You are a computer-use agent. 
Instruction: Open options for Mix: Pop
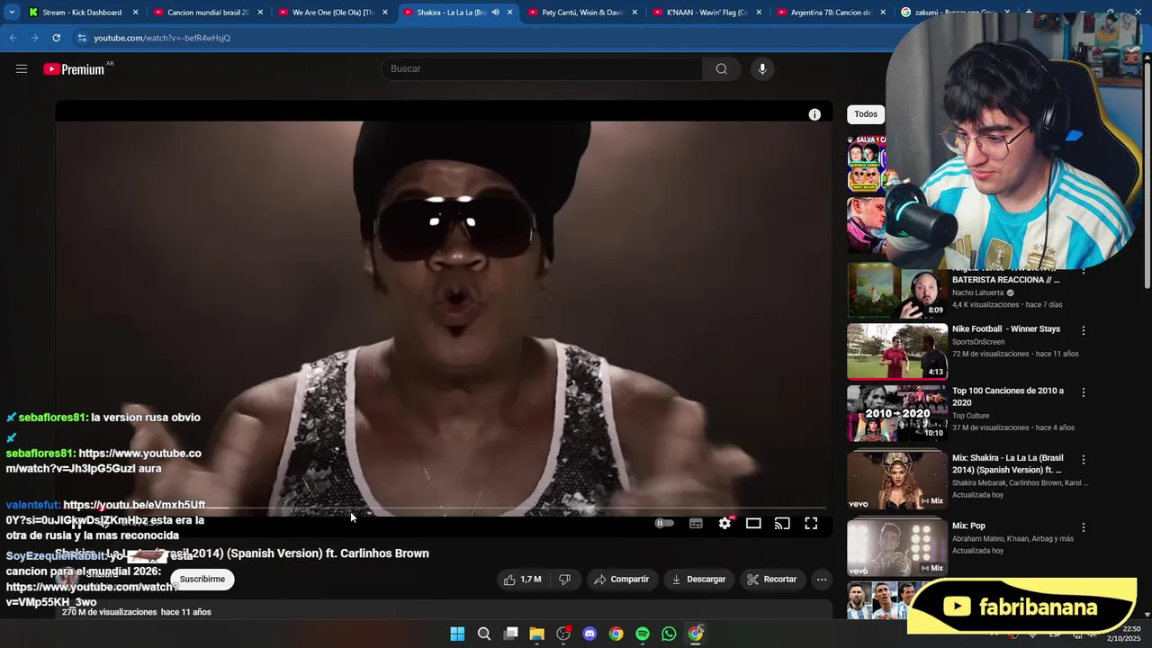pyautogui.click(x=1084, y=526)
